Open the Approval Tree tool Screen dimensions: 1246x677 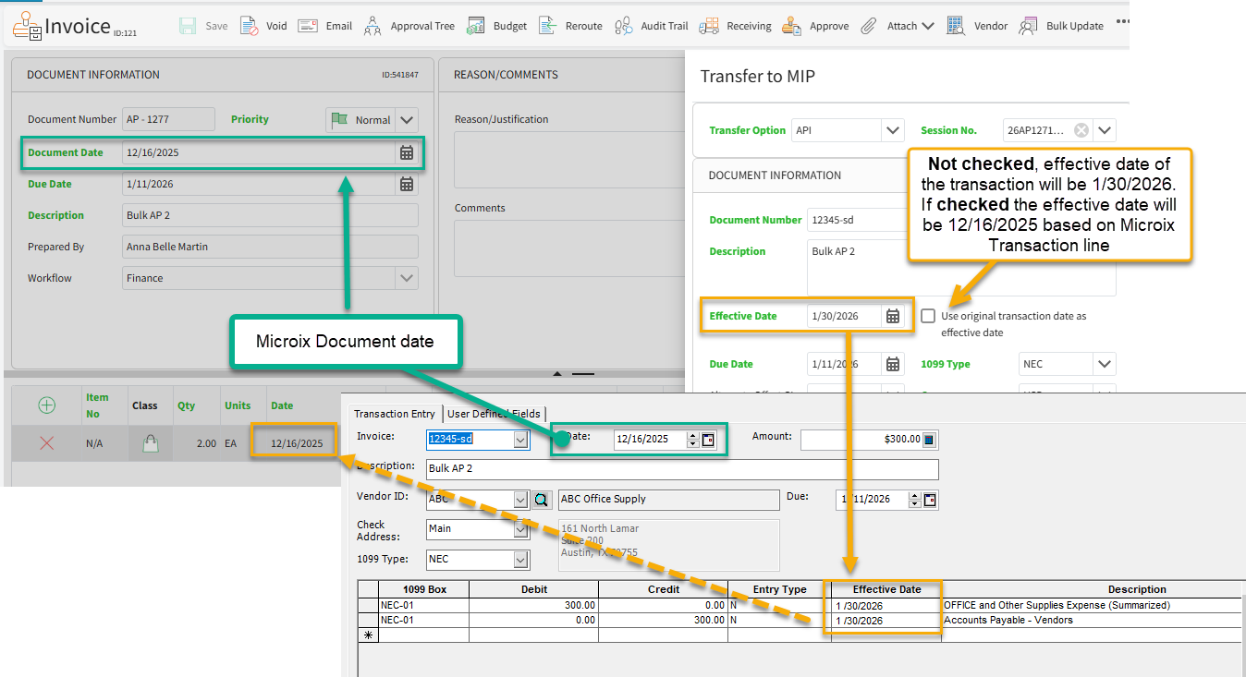coord(373,26)
